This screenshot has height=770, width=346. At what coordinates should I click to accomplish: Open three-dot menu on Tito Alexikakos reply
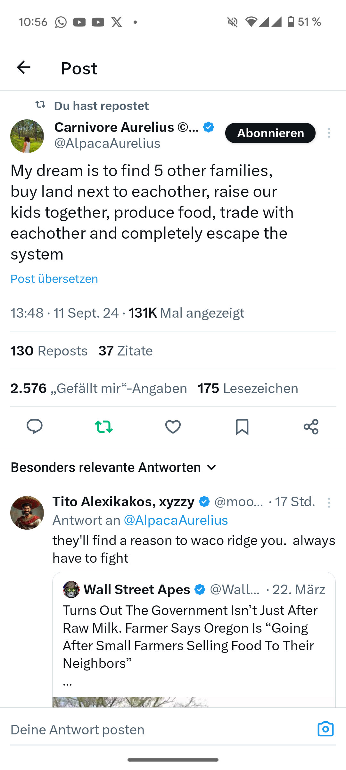[329, 502]
